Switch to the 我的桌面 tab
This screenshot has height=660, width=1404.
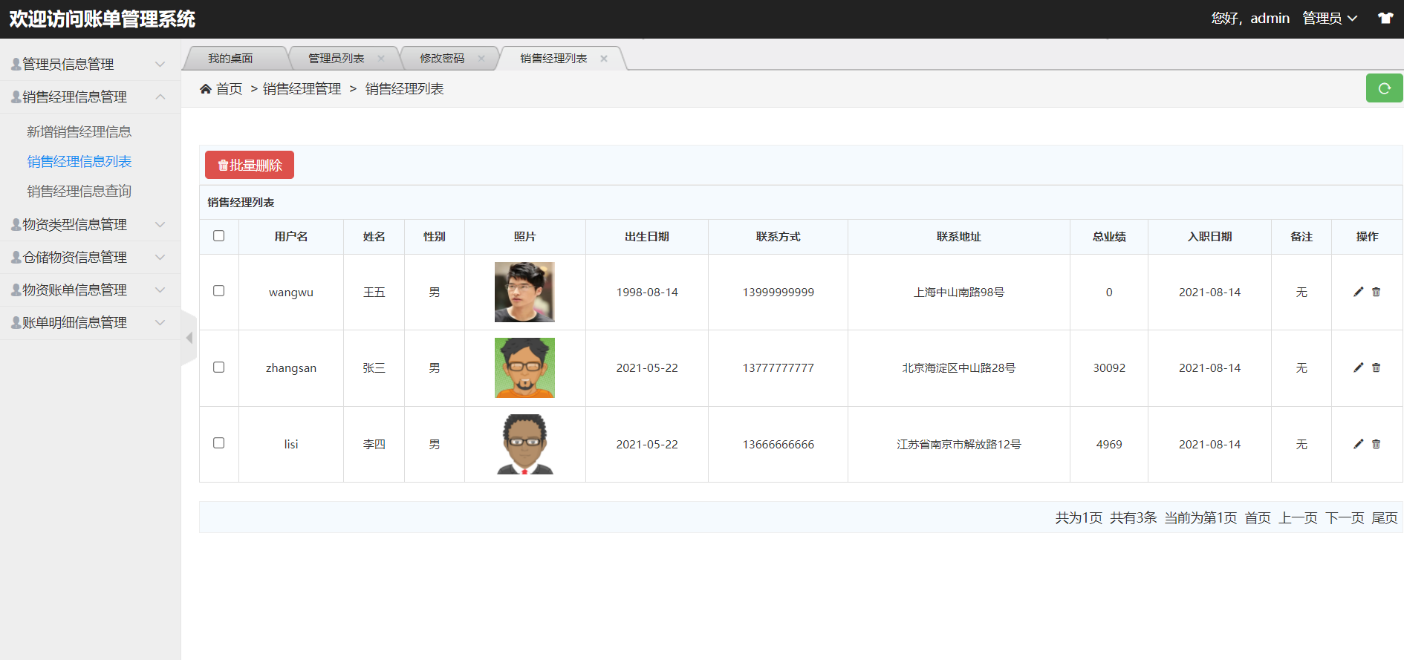point(230,58)
